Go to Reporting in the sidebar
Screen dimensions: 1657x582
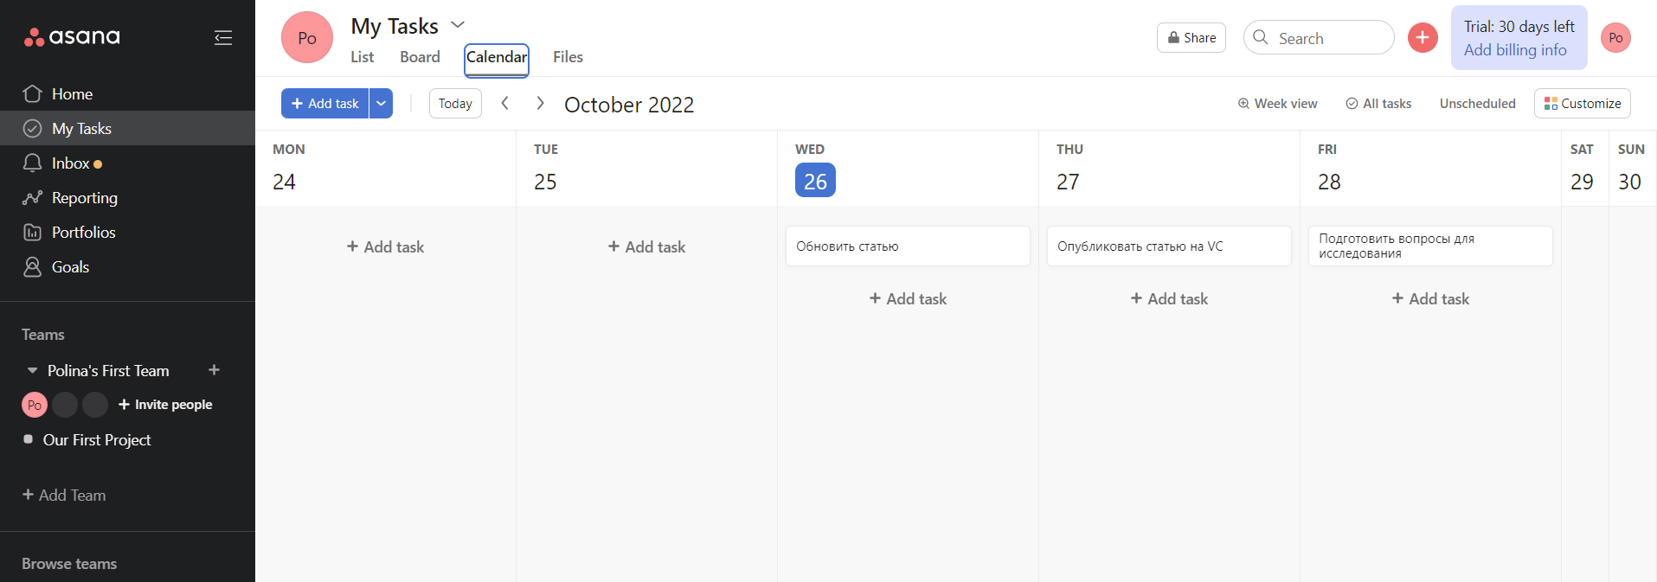tap(84, 198)
